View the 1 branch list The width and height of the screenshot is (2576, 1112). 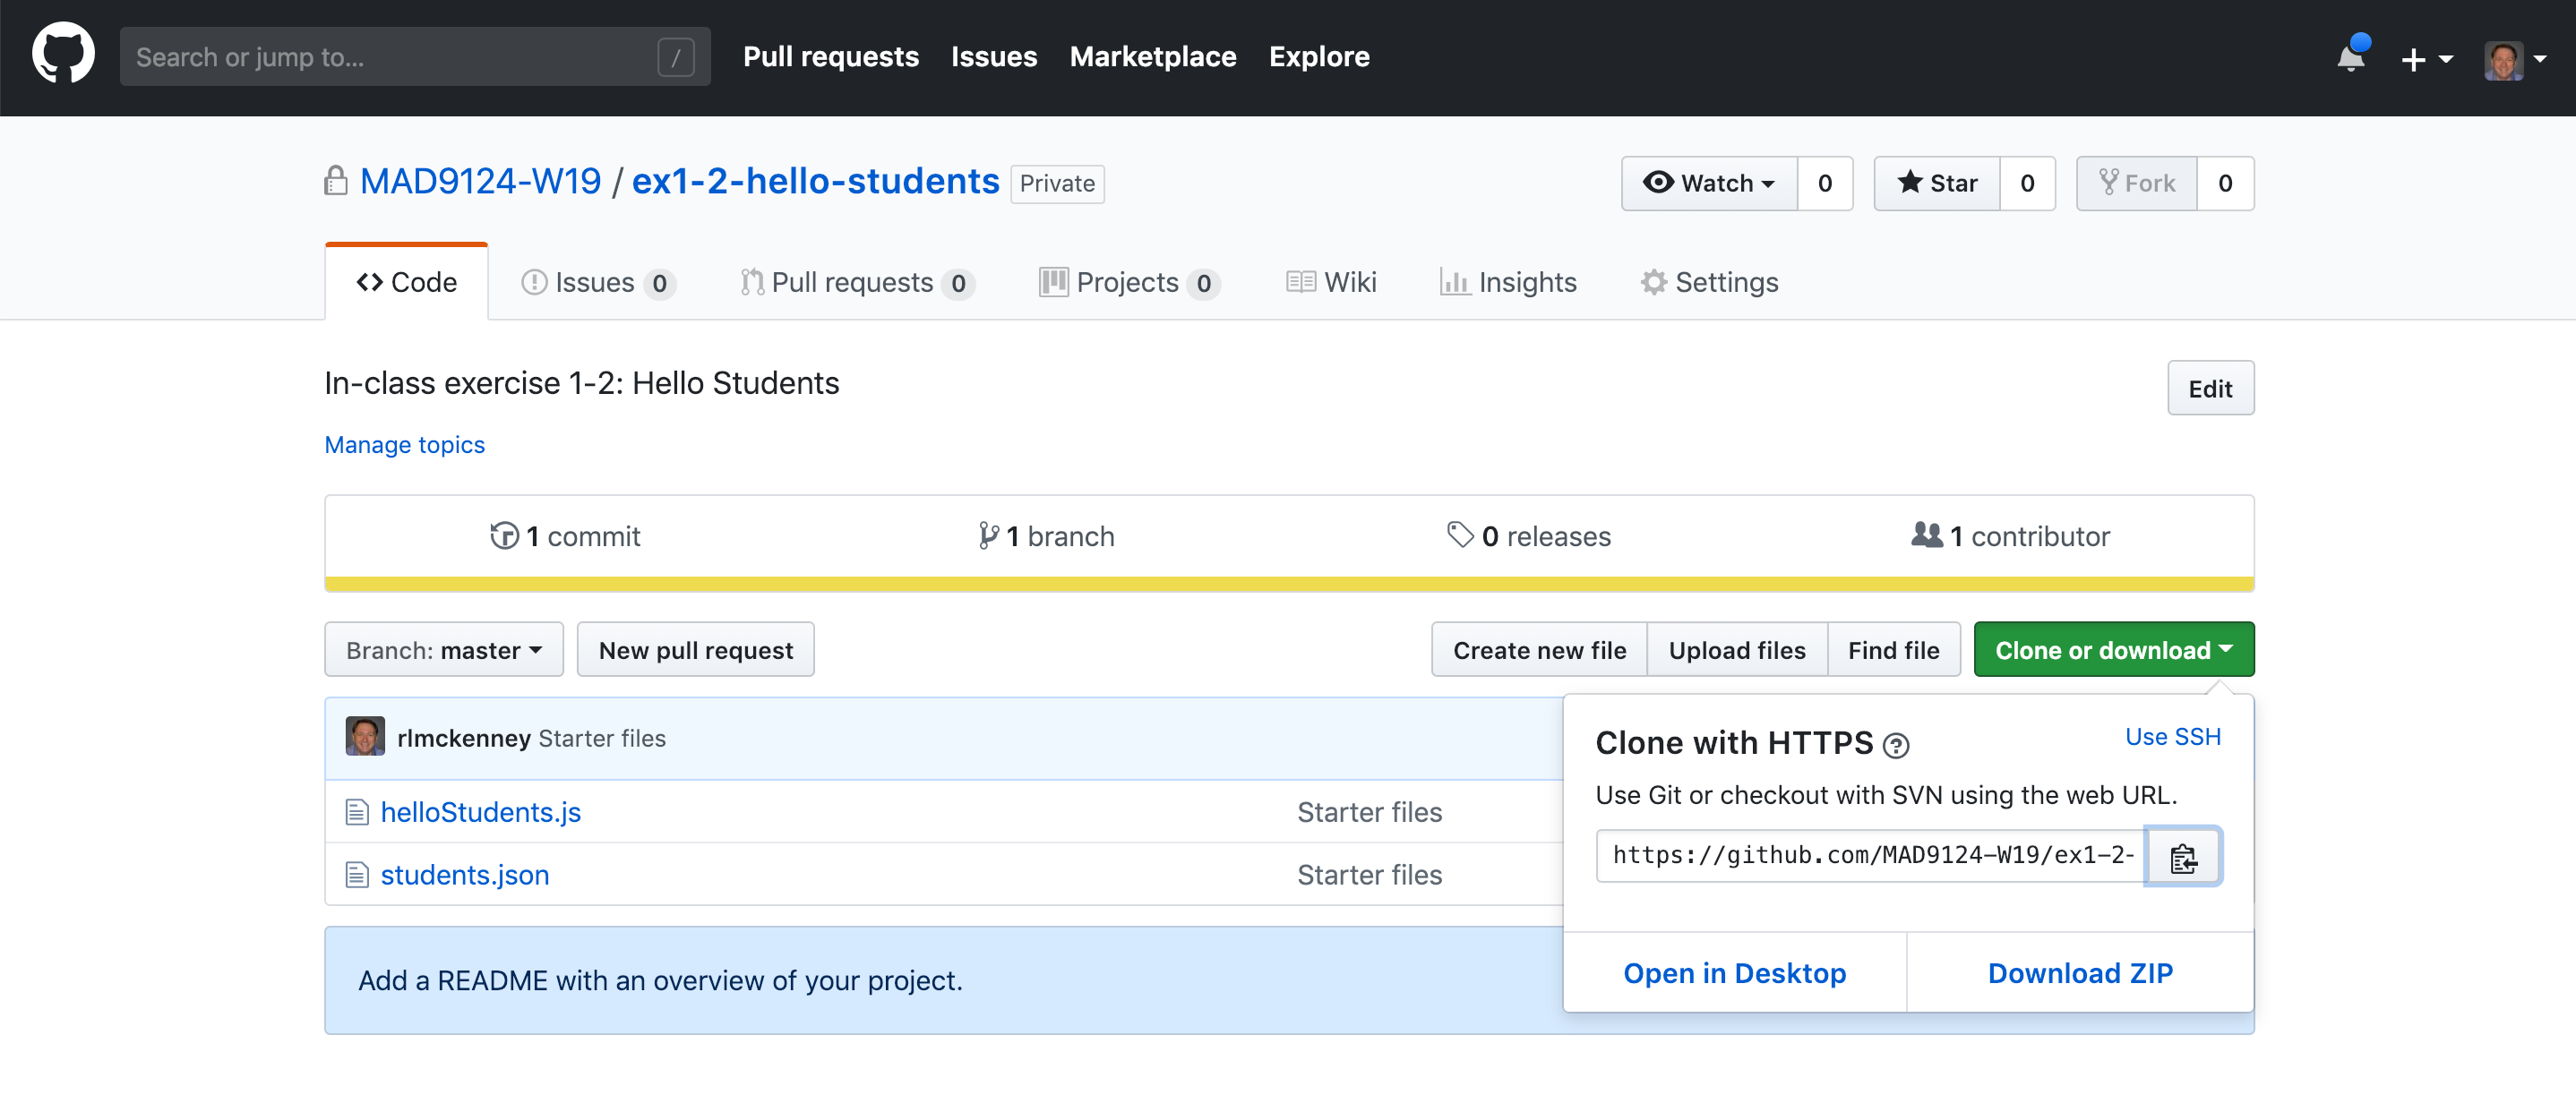(x=1046, y=536)
